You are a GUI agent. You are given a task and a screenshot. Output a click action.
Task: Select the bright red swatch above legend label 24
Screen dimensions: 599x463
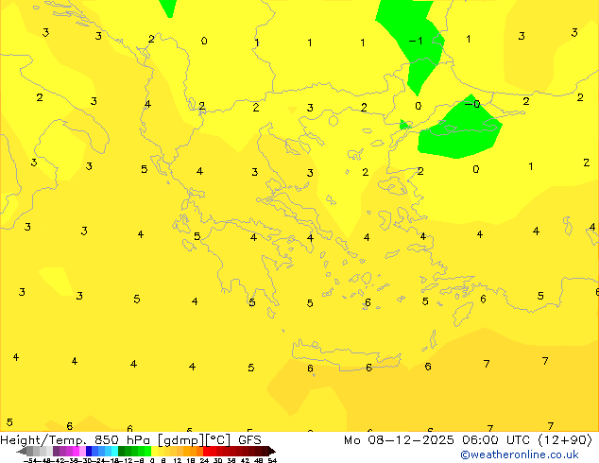(x=206, y=451)
